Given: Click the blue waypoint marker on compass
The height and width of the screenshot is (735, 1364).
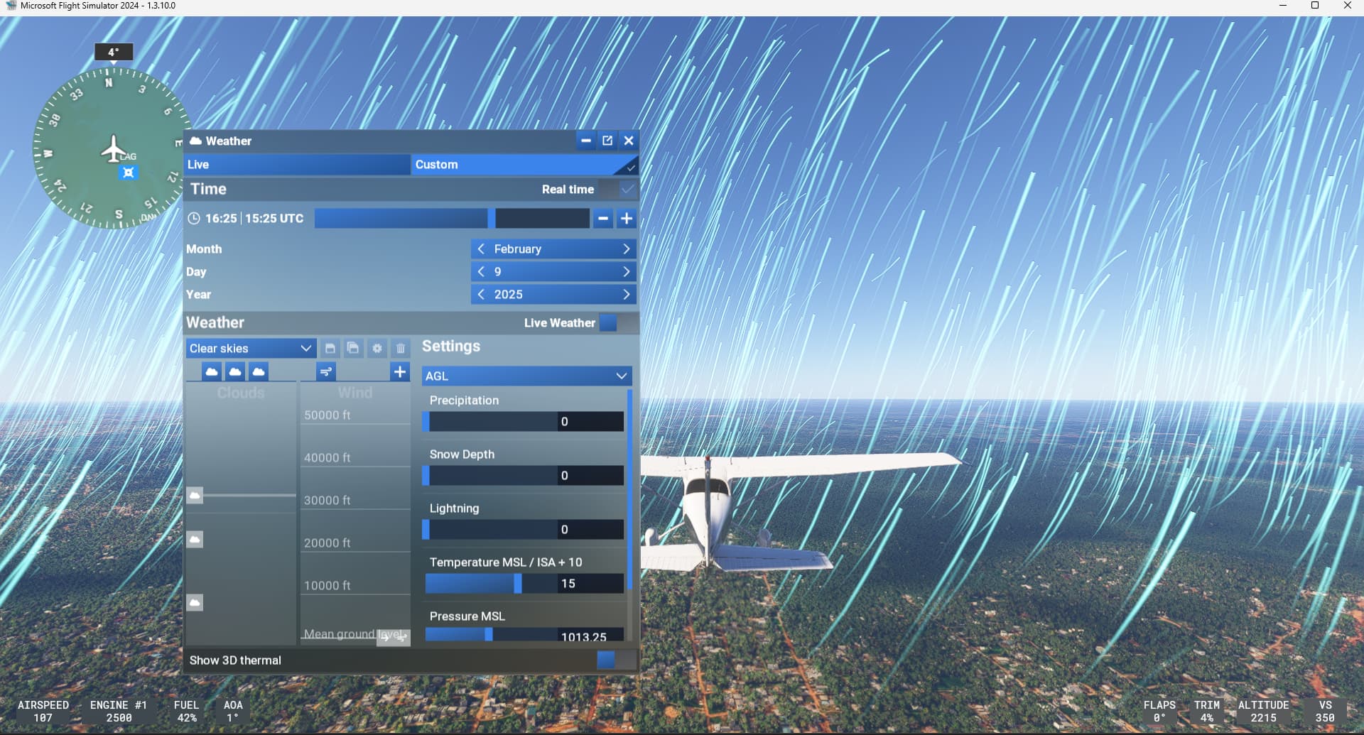Looking at the screenshot, I should point(129,173).
